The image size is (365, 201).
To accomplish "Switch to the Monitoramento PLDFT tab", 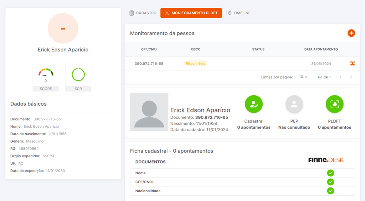I will 191,13.
